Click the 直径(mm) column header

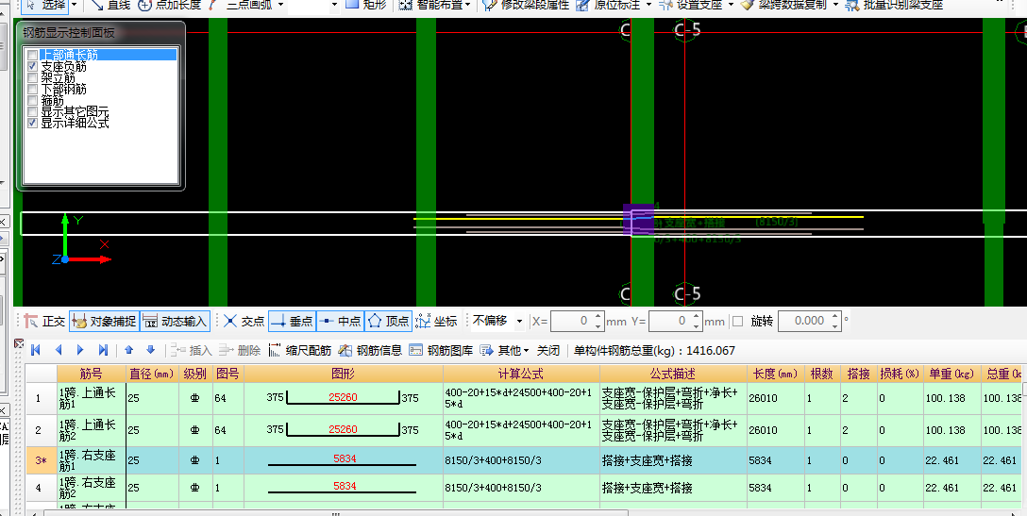tap(152, 374)
